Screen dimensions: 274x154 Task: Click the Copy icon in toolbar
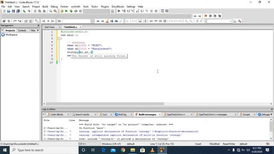tap(40, 11)
